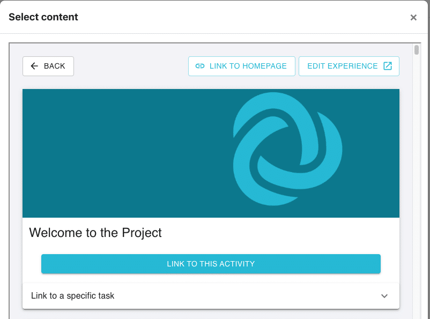Click the vertical scrollbar thumb

pyautogui.click(x=417, y=50)
